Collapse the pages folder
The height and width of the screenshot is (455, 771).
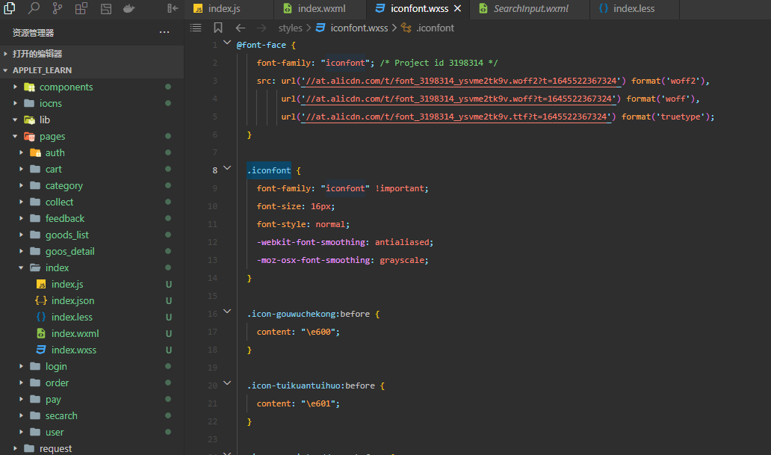coord(52,136)
